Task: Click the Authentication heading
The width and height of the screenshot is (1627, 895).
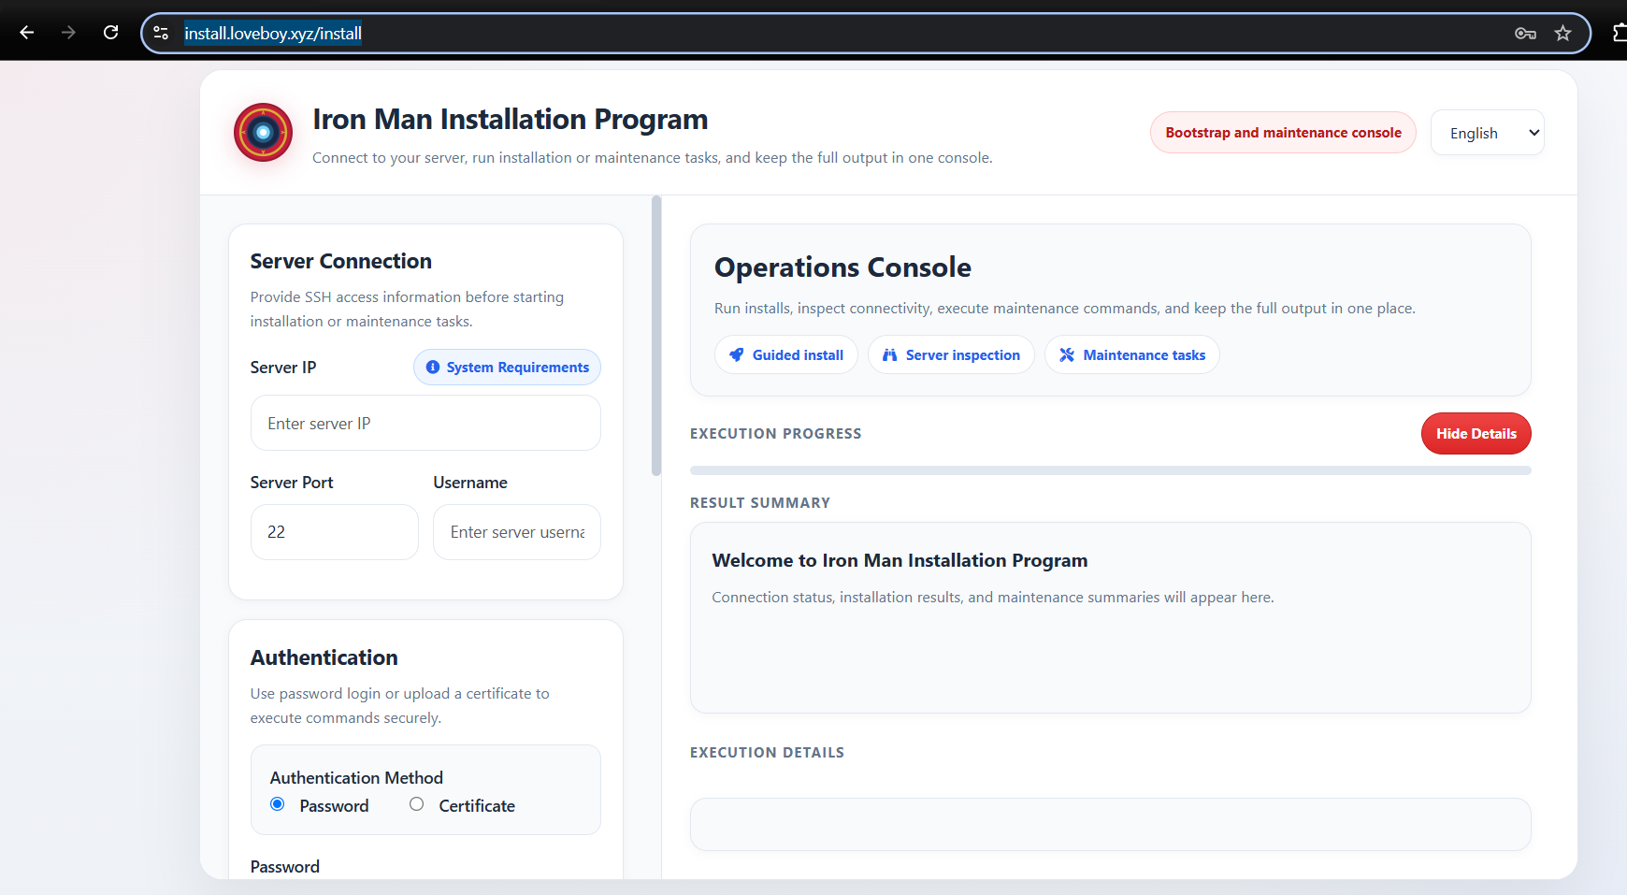Action: 324,657
